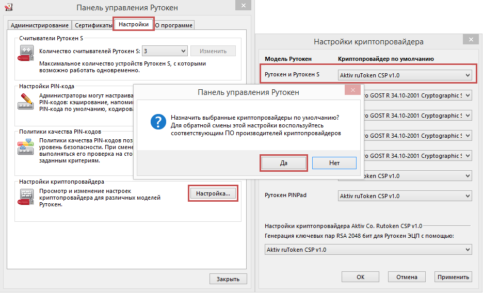
Task: Click the Настройки криптопровайдера group title in main window
Action: pos(61,182)
